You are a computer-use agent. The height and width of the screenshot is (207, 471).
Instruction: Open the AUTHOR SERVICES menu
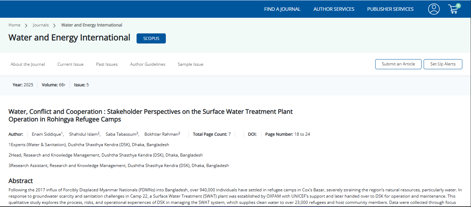[x=333, y=9]
